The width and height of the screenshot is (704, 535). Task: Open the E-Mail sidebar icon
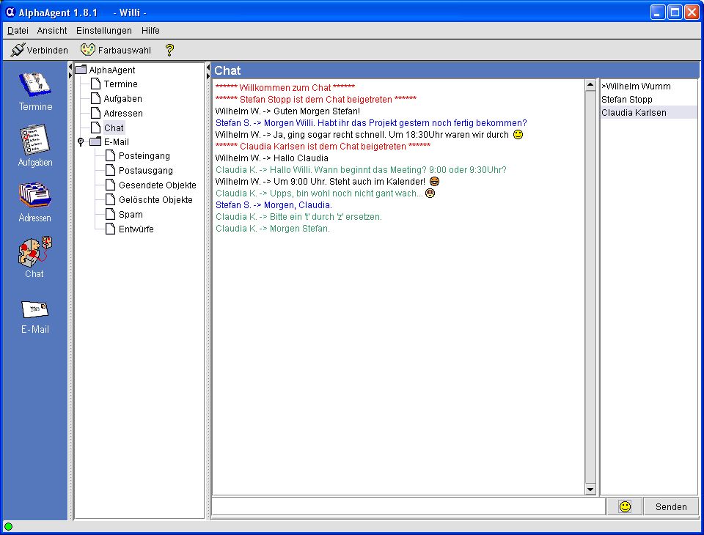click(x=35, y=314)
